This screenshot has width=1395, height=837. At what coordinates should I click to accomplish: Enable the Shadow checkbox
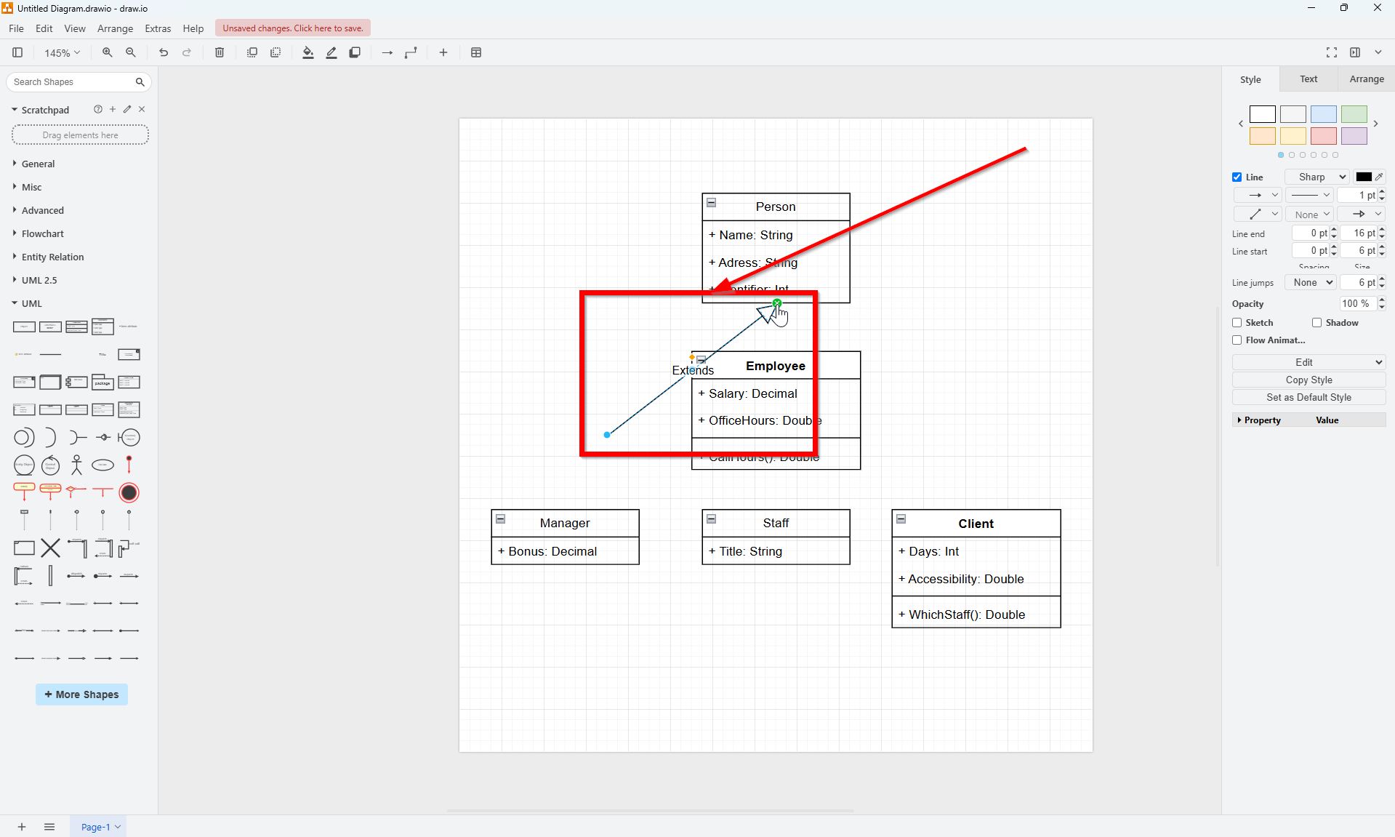pos(1316,322)
